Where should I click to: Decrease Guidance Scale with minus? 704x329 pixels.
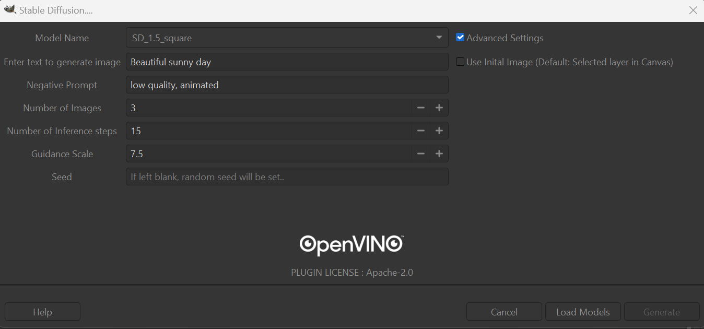click(421, 154)
